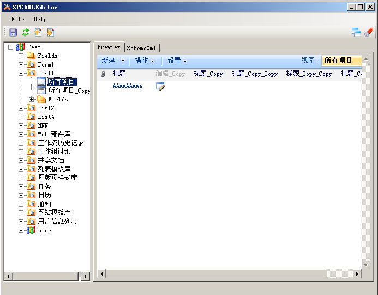Screen dimensions: 378x295
Task: Click the 所有项目_Copy view grid icon
Action: pos(41,91)
